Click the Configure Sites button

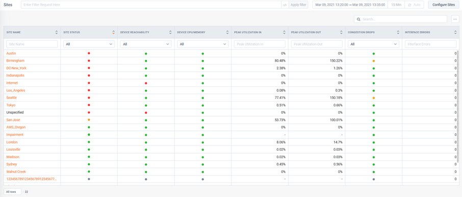click(444, 5)
